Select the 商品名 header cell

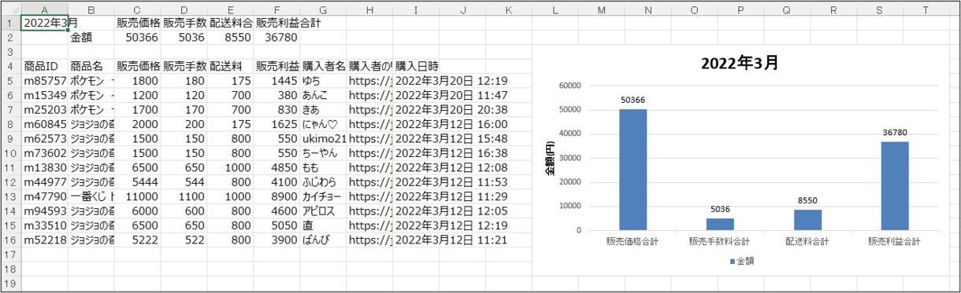[91, 66]
